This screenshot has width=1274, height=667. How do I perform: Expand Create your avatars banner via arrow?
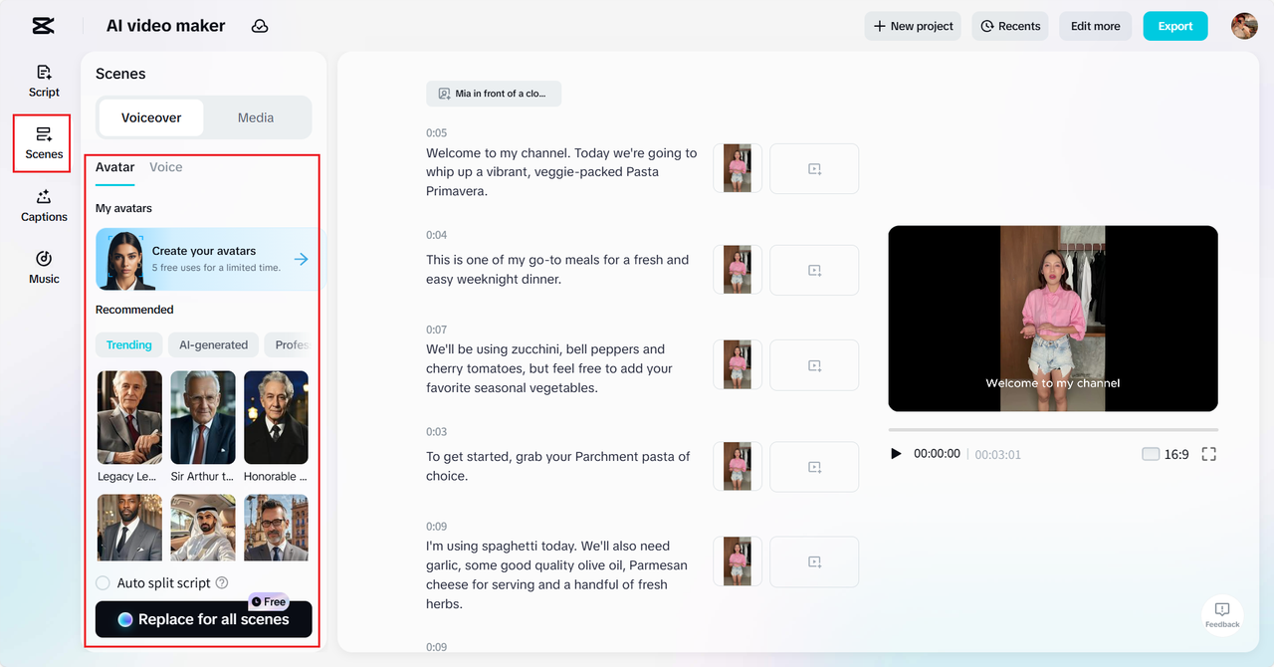coord(301,258)
